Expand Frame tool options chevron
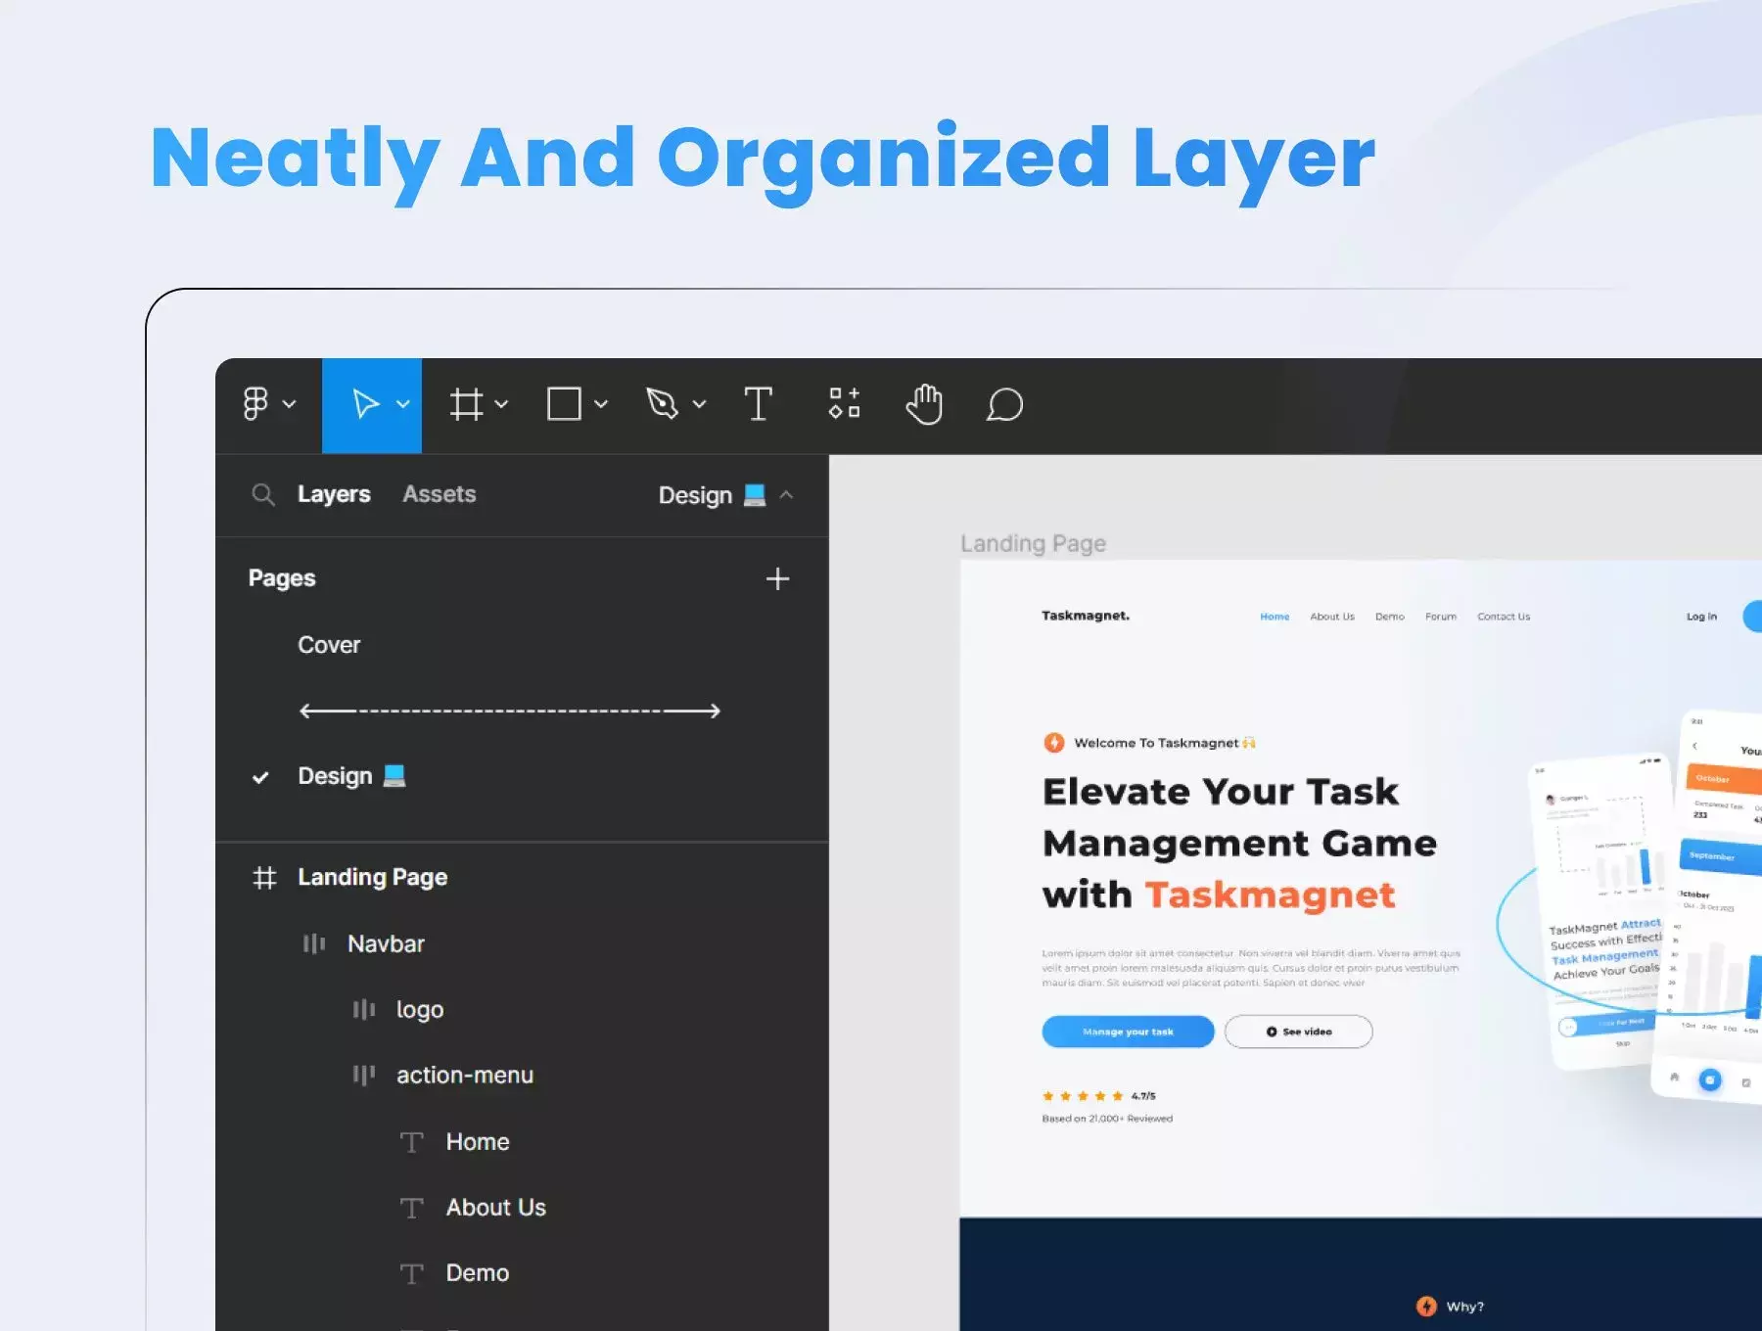The height and width of the screenshot is (1331, 1762). [501, 403]
